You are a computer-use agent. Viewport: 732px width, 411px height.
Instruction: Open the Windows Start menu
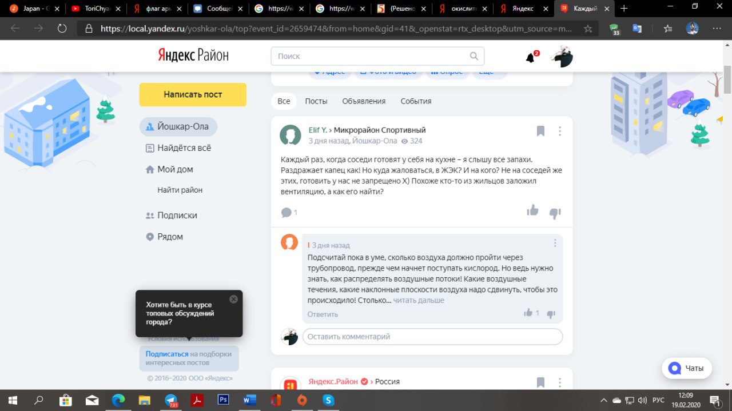pos(12,400)
